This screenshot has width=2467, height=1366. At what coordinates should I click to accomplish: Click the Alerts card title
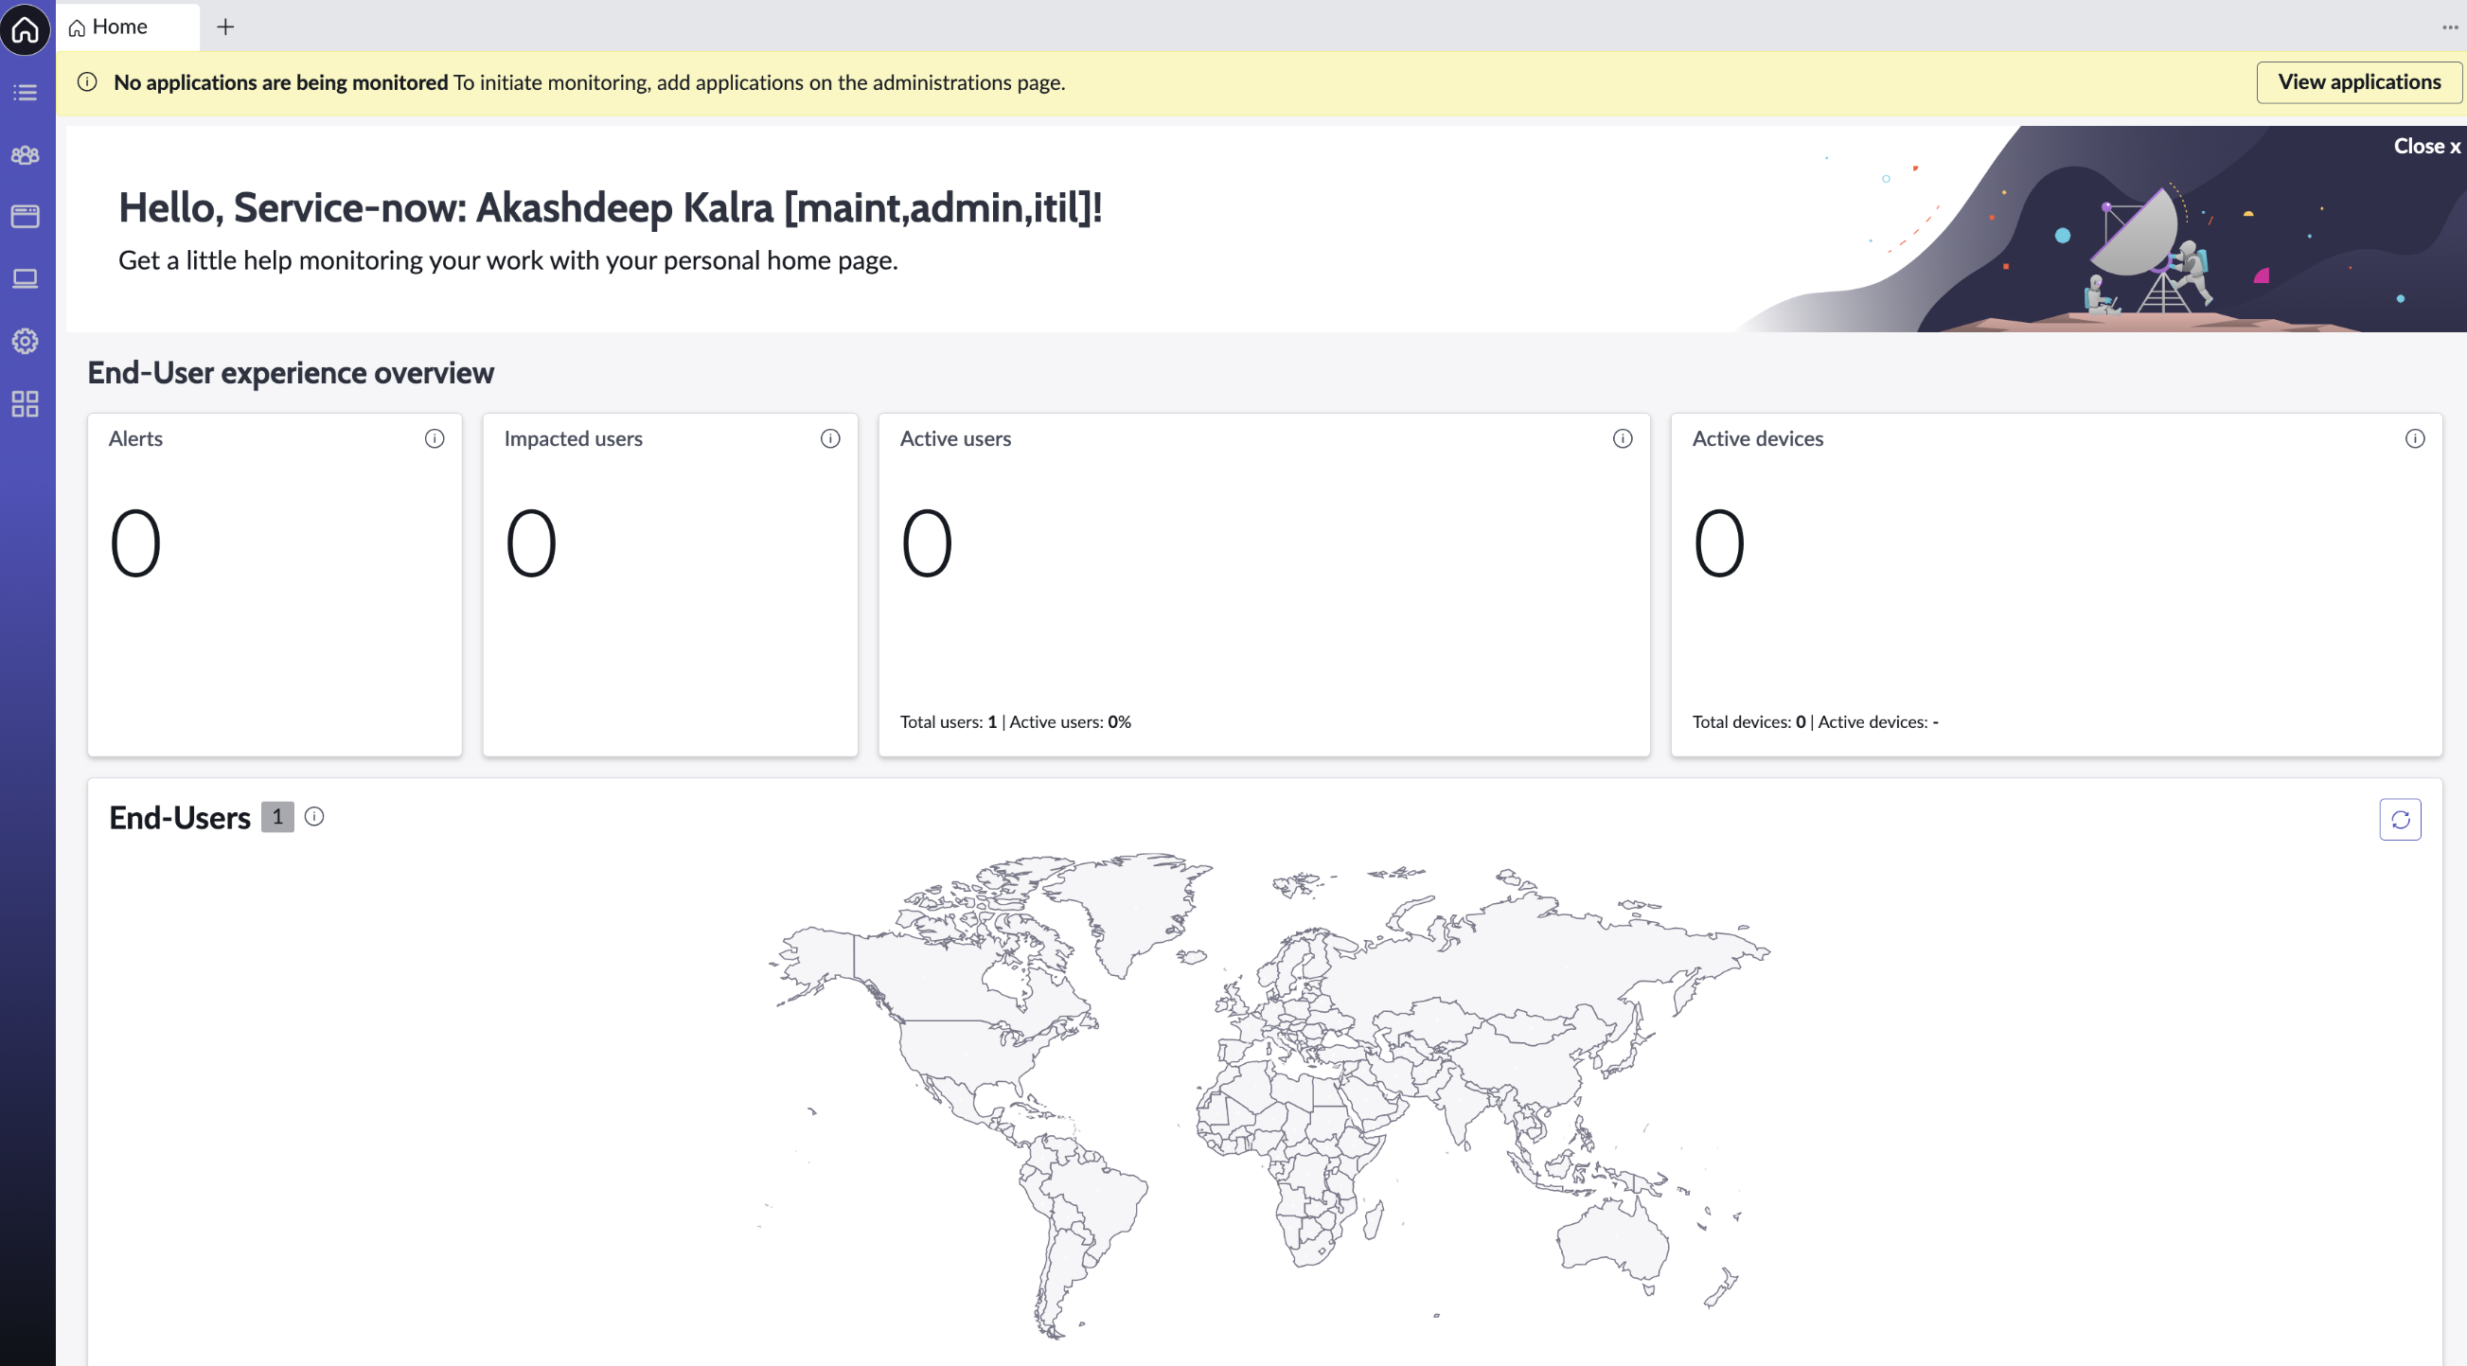(x=135, y=438)
